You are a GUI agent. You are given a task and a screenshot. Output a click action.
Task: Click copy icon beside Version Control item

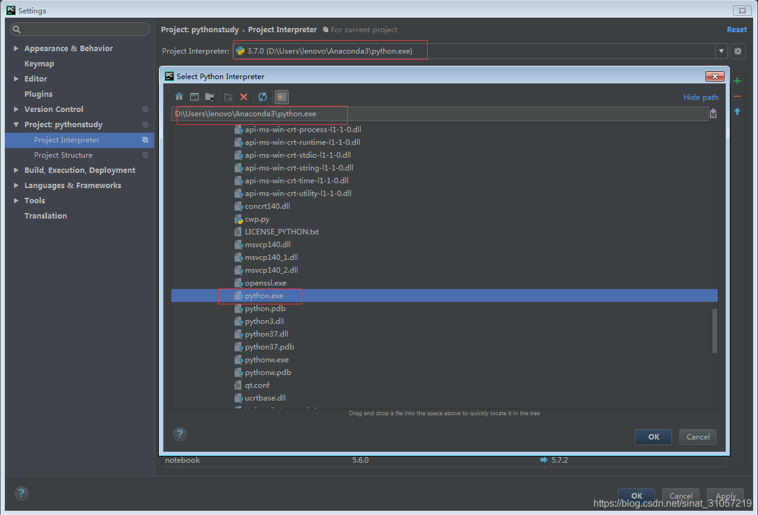[145, 110]
